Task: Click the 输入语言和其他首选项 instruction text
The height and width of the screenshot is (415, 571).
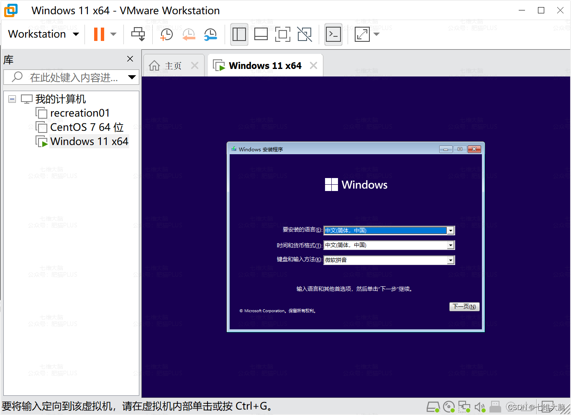Action: [x=355, y=289]
